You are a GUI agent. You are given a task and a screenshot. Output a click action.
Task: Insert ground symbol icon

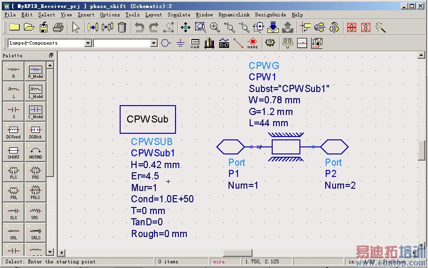[180, 43]
